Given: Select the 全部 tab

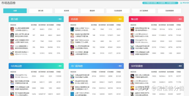Looking at the screenshot, I should (15, 11).
